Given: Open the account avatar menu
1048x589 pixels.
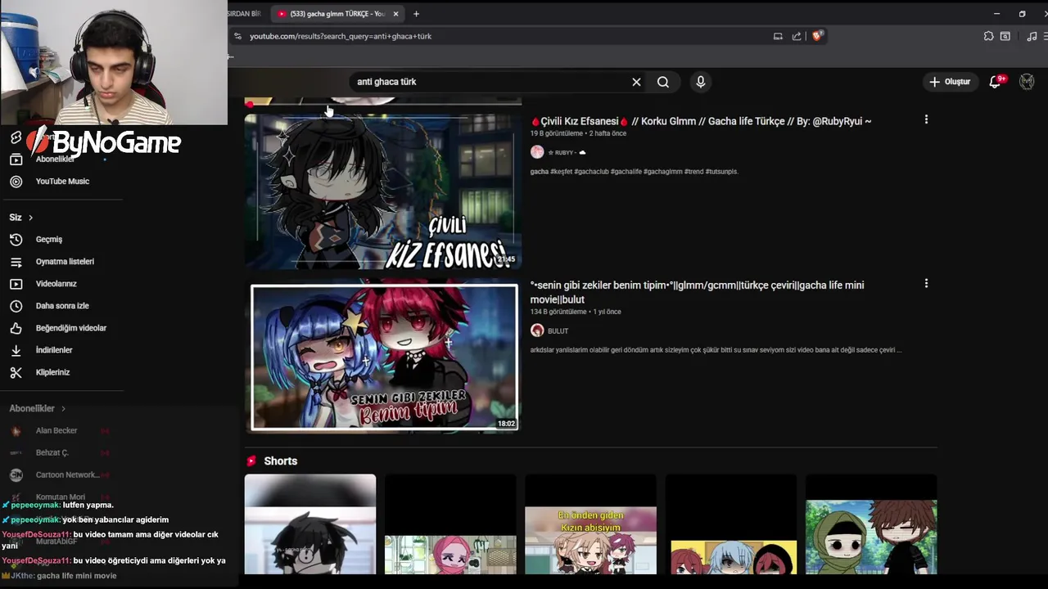Looking at the screenshot, I should 1027,82.
